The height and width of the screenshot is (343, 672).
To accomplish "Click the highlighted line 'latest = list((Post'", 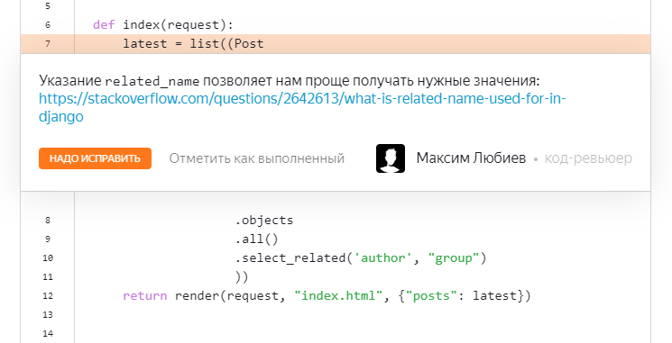I will 194,43.
